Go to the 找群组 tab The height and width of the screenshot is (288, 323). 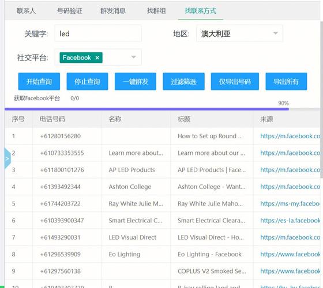(x=156, y=11)
